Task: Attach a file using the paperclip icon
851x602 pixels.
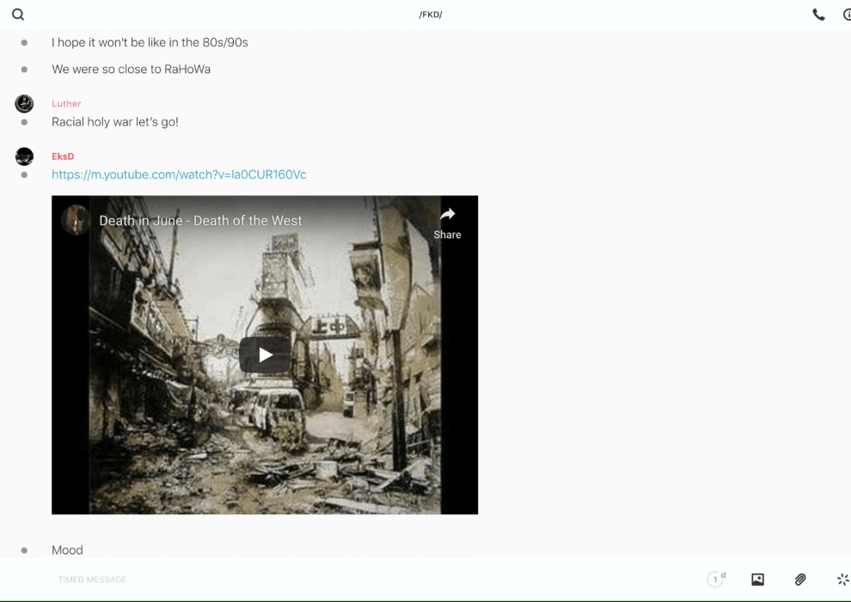Action: [x=800, y=580]
